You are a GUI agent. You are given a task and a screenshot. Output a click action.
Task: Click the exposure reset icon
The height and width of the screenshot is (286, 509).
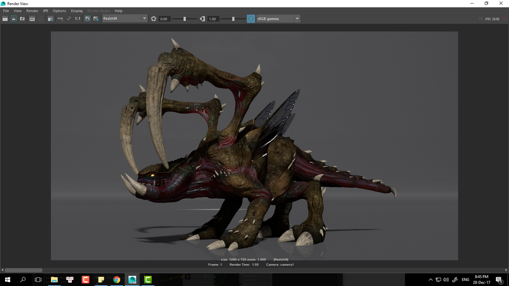click(x=154, y=19)
